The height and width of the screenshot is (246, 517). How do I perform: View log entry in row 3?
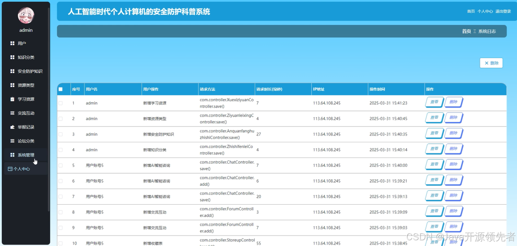coord(434,134)
